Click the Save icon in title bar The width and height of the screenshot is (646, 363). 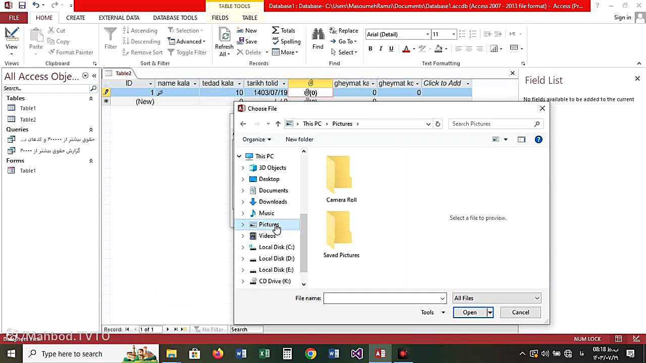tap(22, 6)
